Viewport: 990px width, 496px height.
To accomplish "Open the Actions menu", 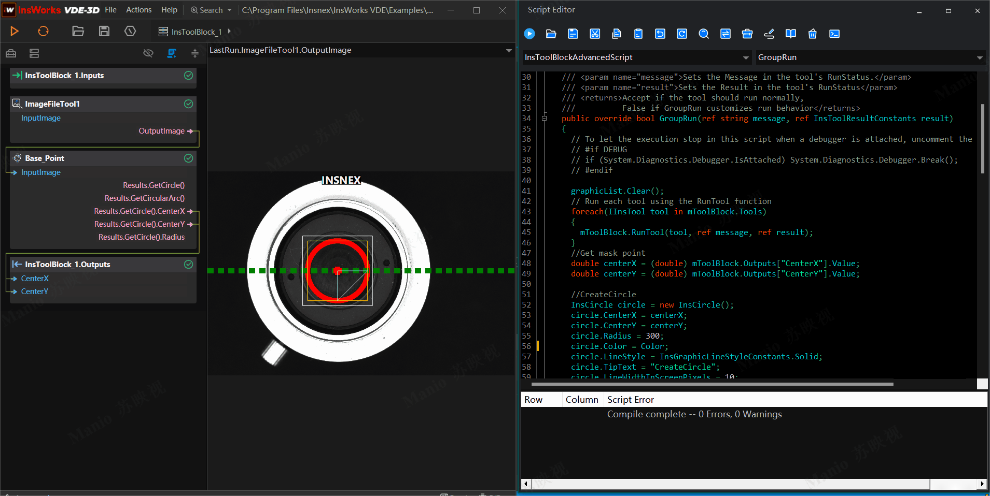I will (139, 10).
